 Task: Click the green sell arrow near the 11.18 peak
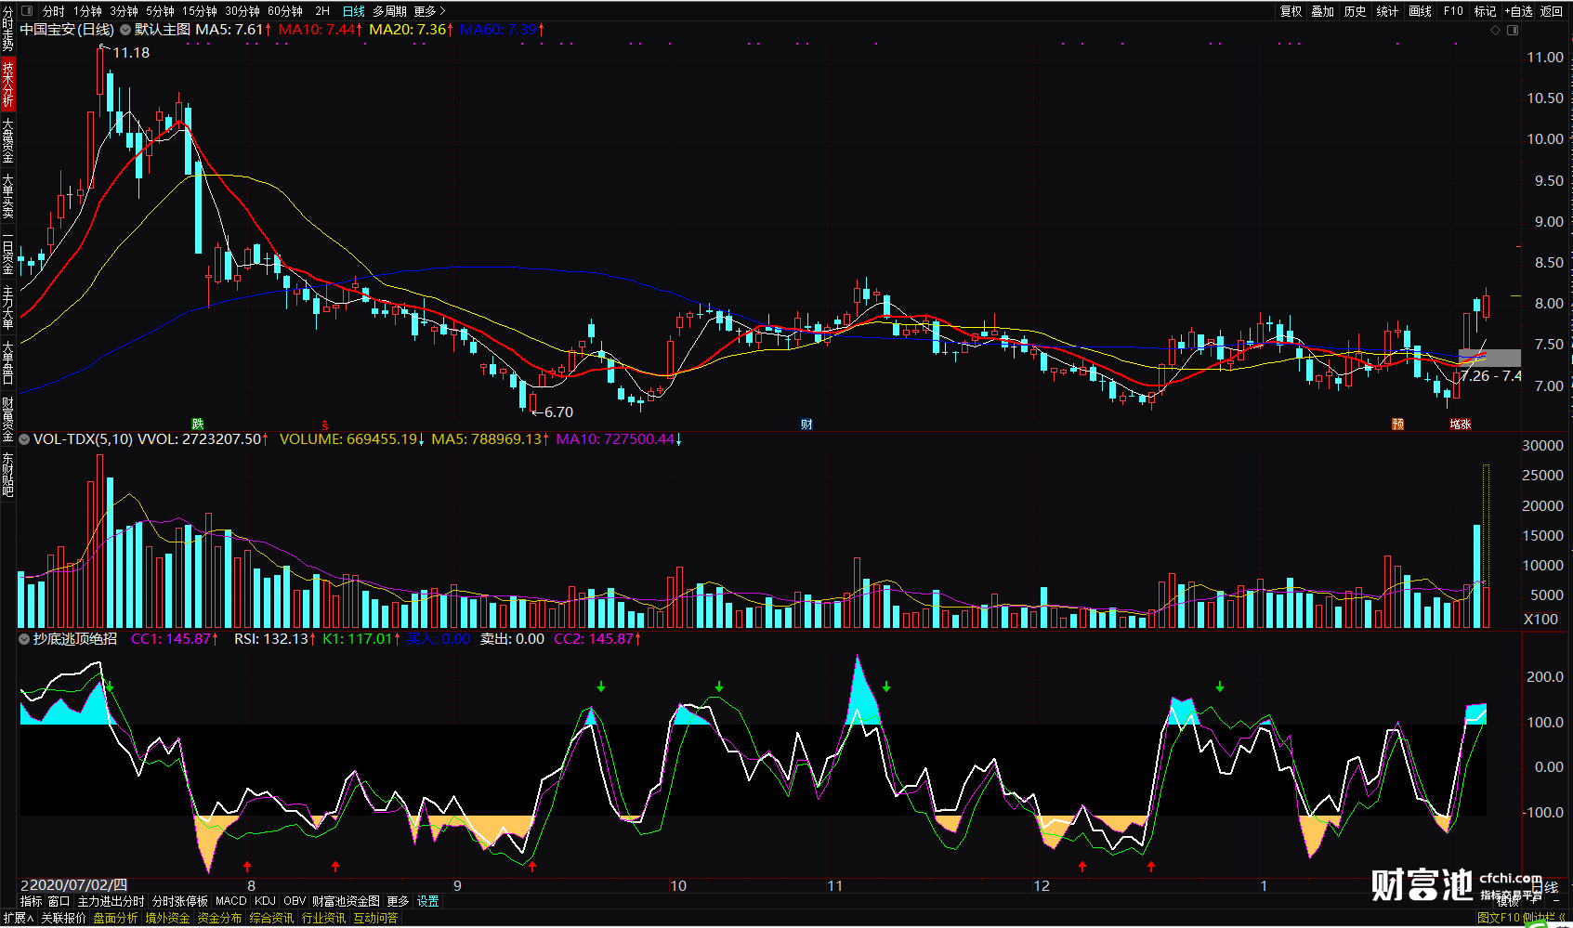pyautogui.click(x=111, y=687)
